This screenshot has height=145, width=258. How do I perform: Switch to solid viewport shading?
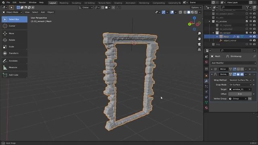(189, 12)
